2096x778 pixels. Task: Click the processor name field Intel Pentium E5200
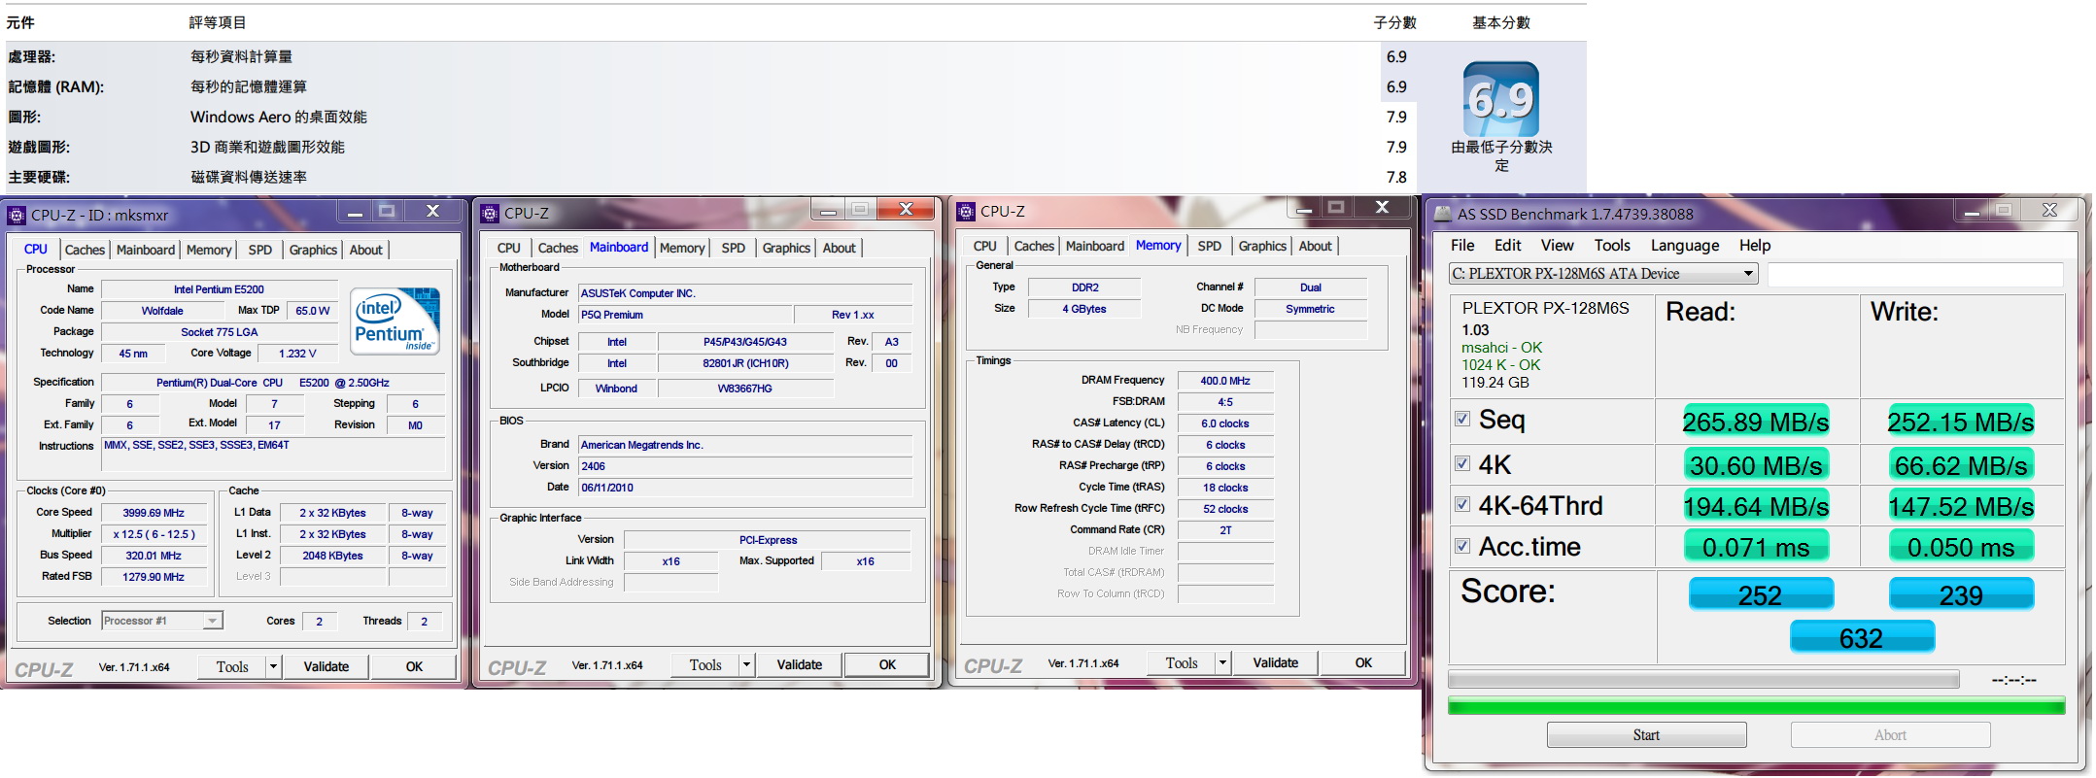(x=219, y=289)
